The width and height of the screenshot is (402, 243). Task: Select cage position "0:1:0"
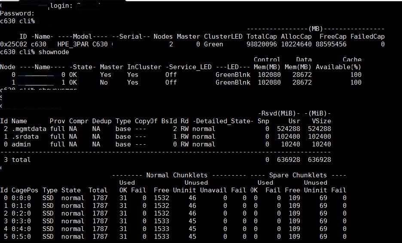[x=21, y=206]
